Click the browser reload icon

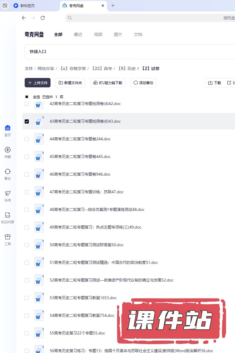point(43,18)
